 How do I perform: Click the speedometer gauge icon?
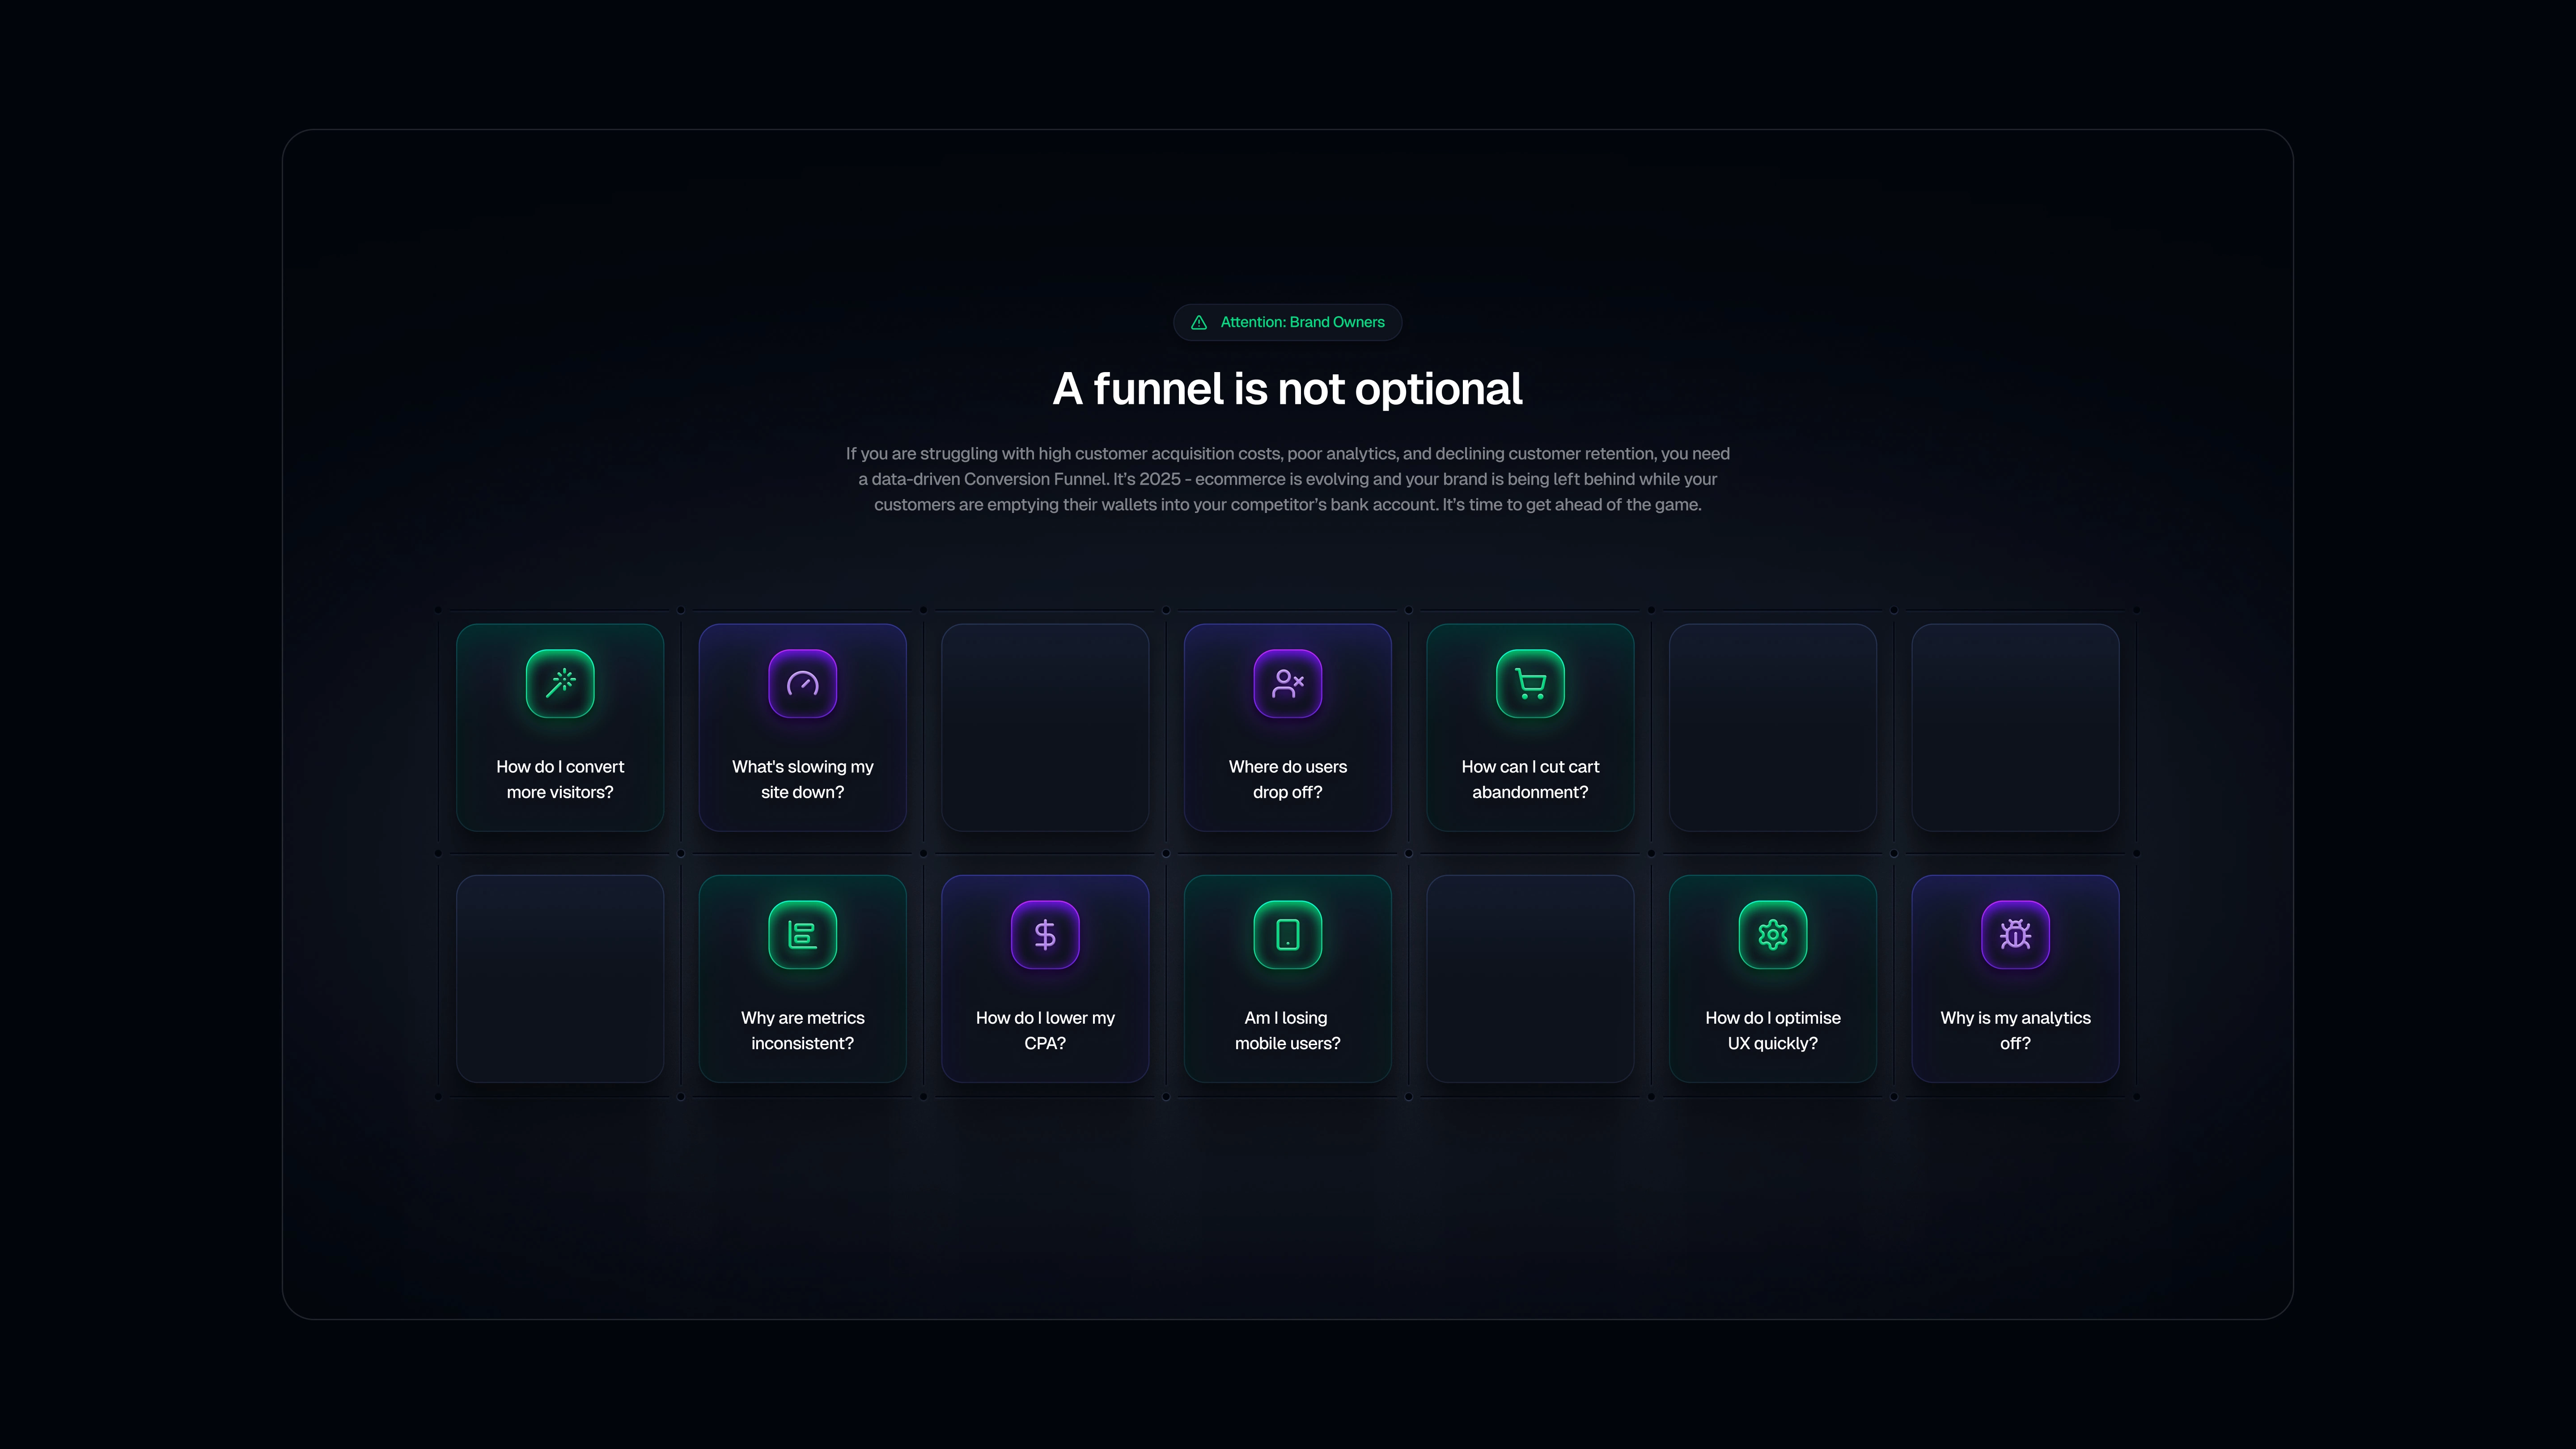[x=802, y=684]
